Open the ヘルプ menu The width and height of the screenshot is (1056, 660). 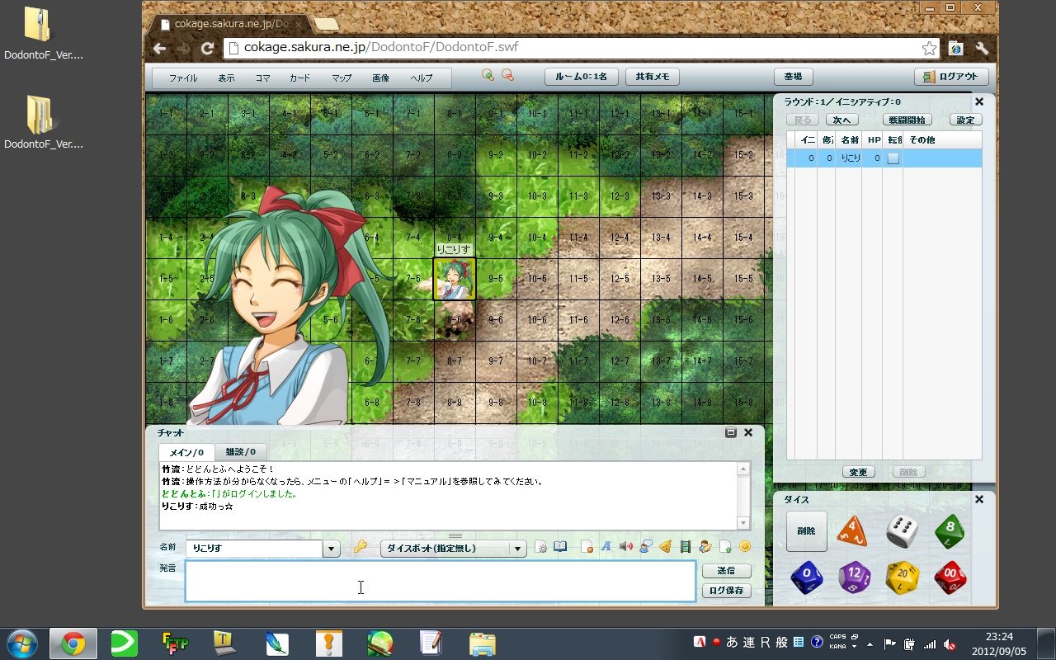[422, 78]
